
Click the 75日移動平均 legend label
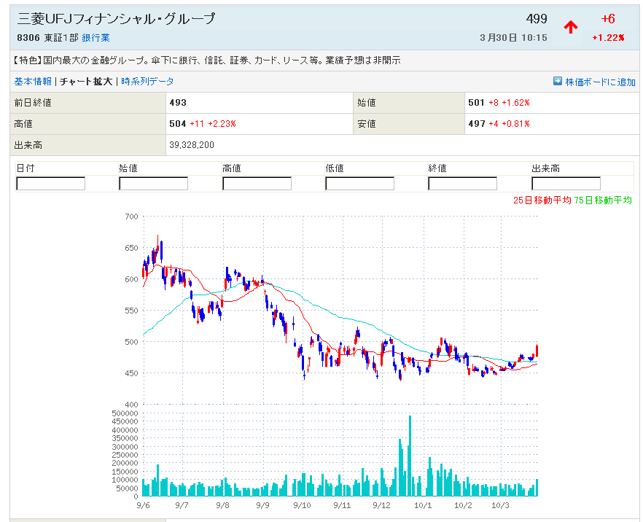point(603,200)
